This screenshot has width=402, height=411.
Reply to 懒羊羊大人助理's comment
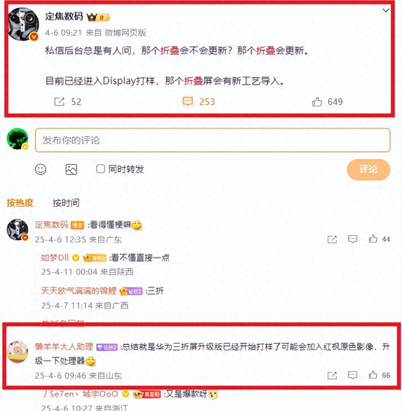click(353, 375)
